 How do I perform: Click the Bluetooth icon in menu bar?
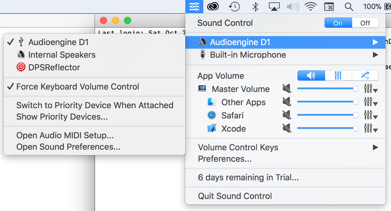255,6
